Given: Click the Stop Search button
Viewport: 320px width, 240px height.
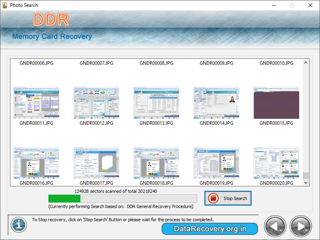Looking at the screenshot, I should [x=231, y=198].
